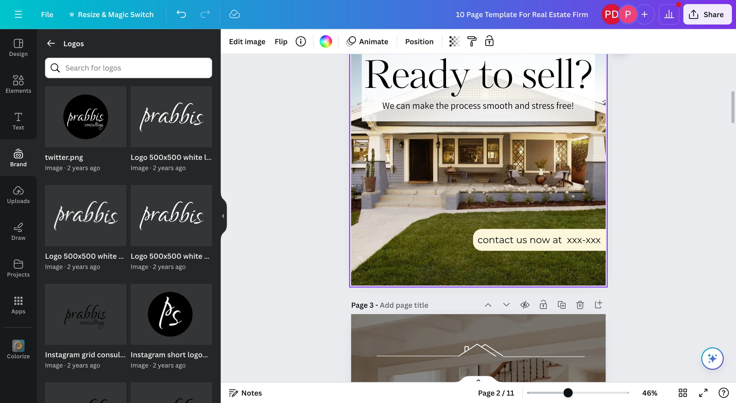The width and height of the screenshot is (736, 403).
Task: Enter fullscreen presentation mode
Action: [703, 393]
